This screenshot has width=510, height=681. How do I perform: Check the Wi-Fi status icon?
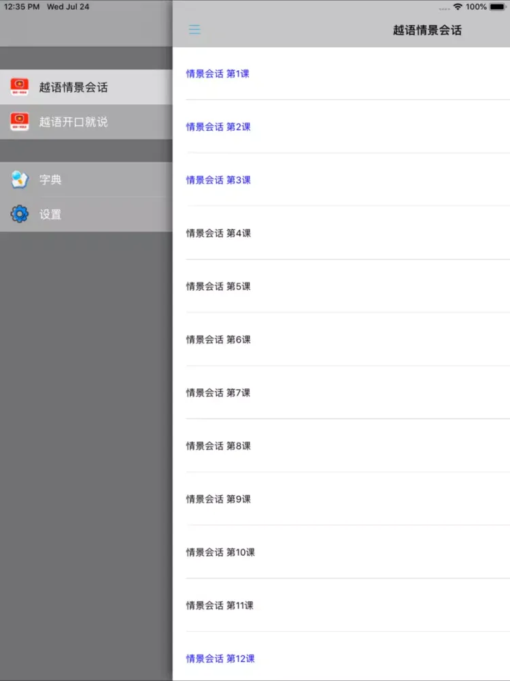pos(458,7)
